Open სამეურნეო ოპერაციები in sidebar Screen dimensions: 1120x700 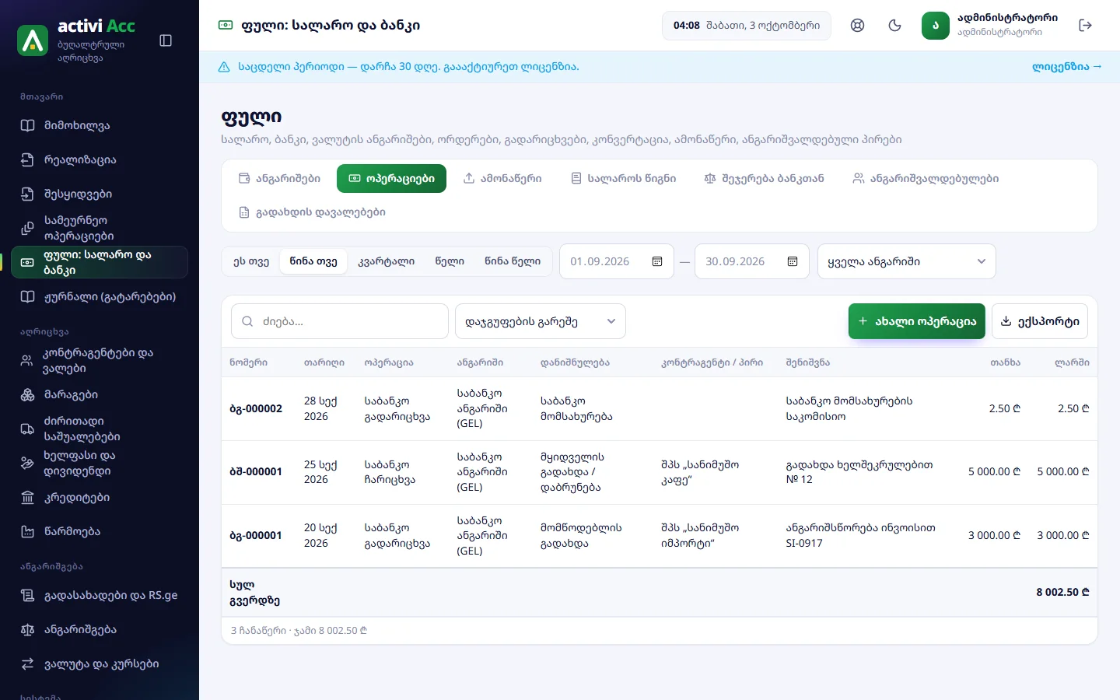tap(100, 228)
